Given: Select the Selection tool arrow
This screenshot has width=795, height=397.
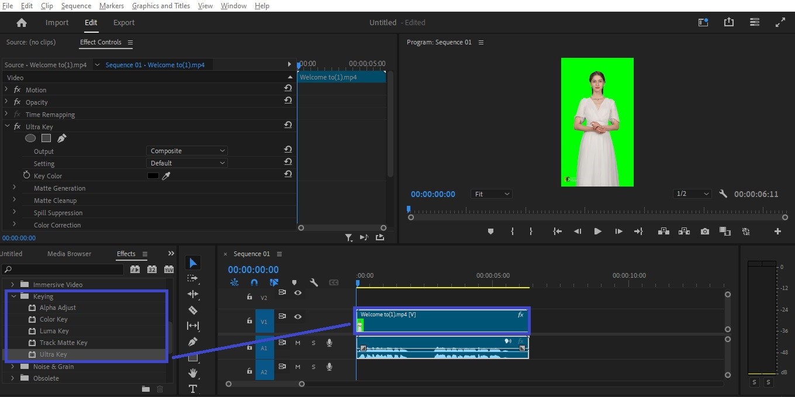Looking at the screenshot, I should (193, 263).
